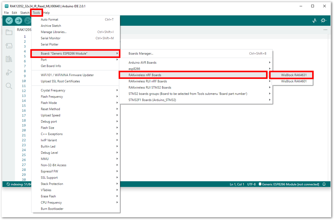Expand the SSL Support submenu
This screenshot has width=334, height=220.
pyautogui.click(x=76, y=178)
